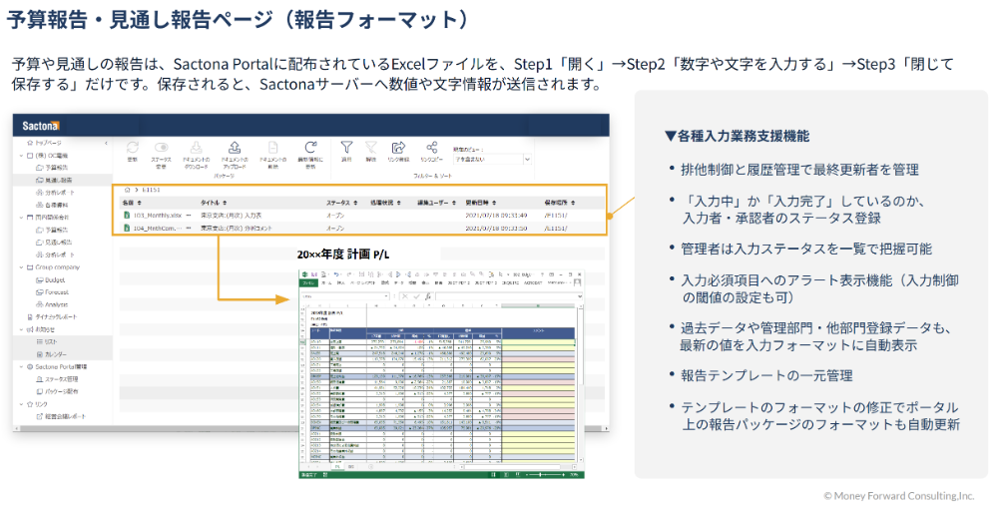Open ステータス管理 in the sidebar
This screenshot has height=511, width=998.
[x=61, y=379]
